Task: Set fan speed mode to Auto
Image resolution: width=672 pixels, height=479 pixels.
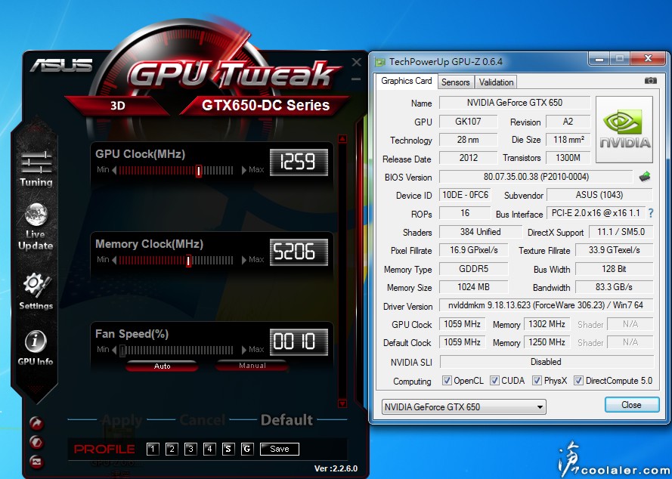Action: [162, 366]
